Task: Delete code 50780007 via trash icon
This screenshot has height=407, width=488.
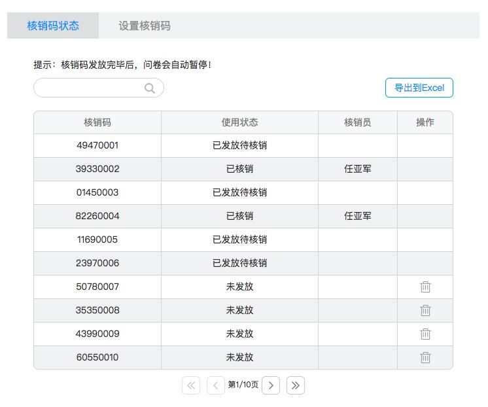Action: pos(425,287)
